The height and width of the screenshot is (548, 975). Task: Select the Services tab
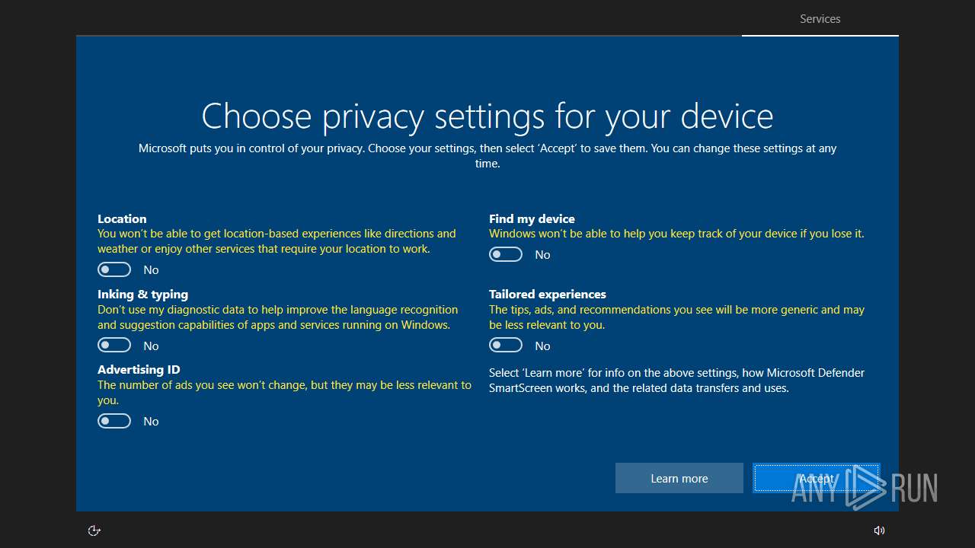820,19
